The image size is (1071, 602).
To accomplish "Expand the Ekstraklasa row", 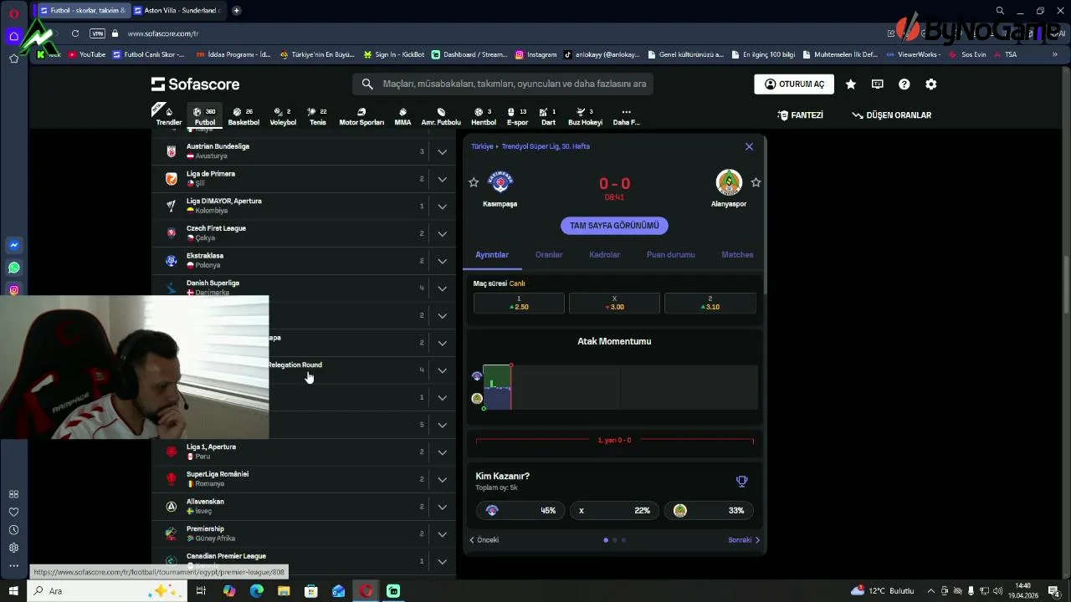I will coord(442,261).
